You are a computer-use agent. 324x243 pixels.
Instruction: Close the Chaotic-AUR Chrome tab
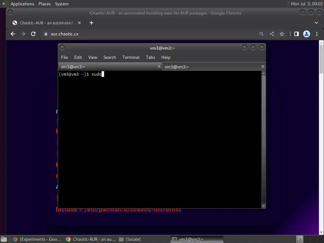pos(79,23)
